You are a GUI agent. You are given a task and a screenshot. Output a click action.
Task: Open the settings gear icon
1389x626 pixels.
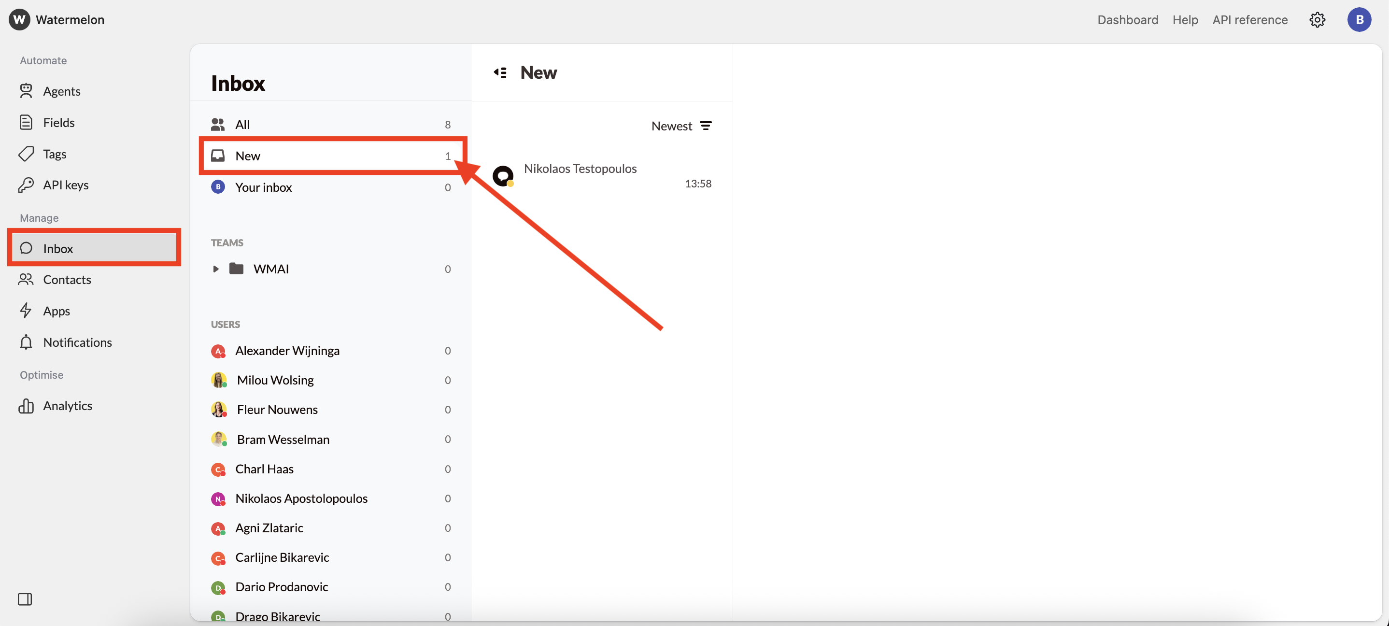pos(1317,20)
